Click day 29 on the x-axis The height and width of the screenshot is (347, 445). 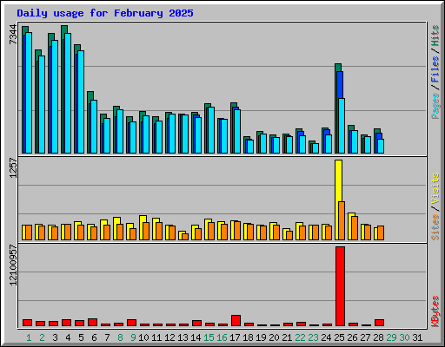pyautogui.click(x=391, y=337)
